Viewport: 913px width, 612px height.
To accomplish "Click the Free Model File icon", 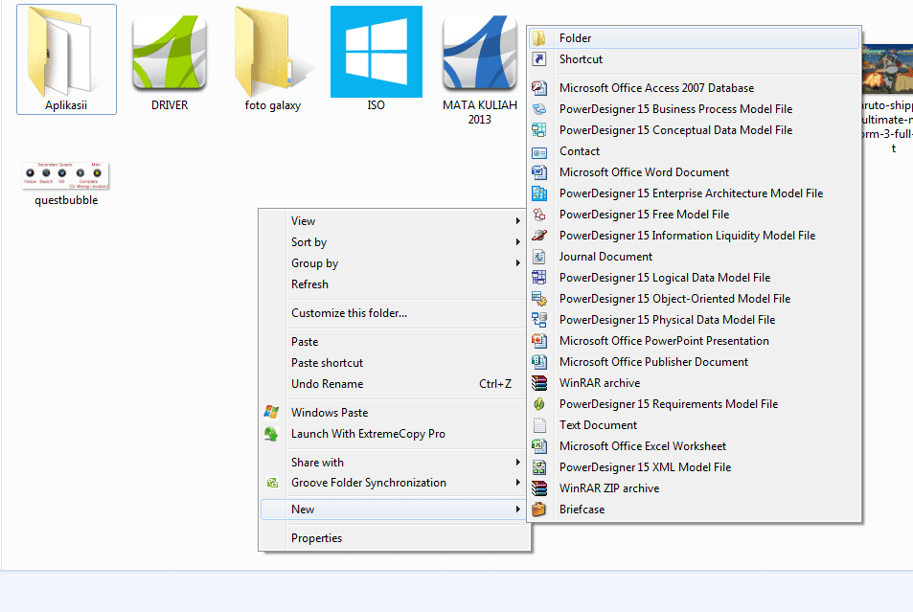I will (539, 215).
